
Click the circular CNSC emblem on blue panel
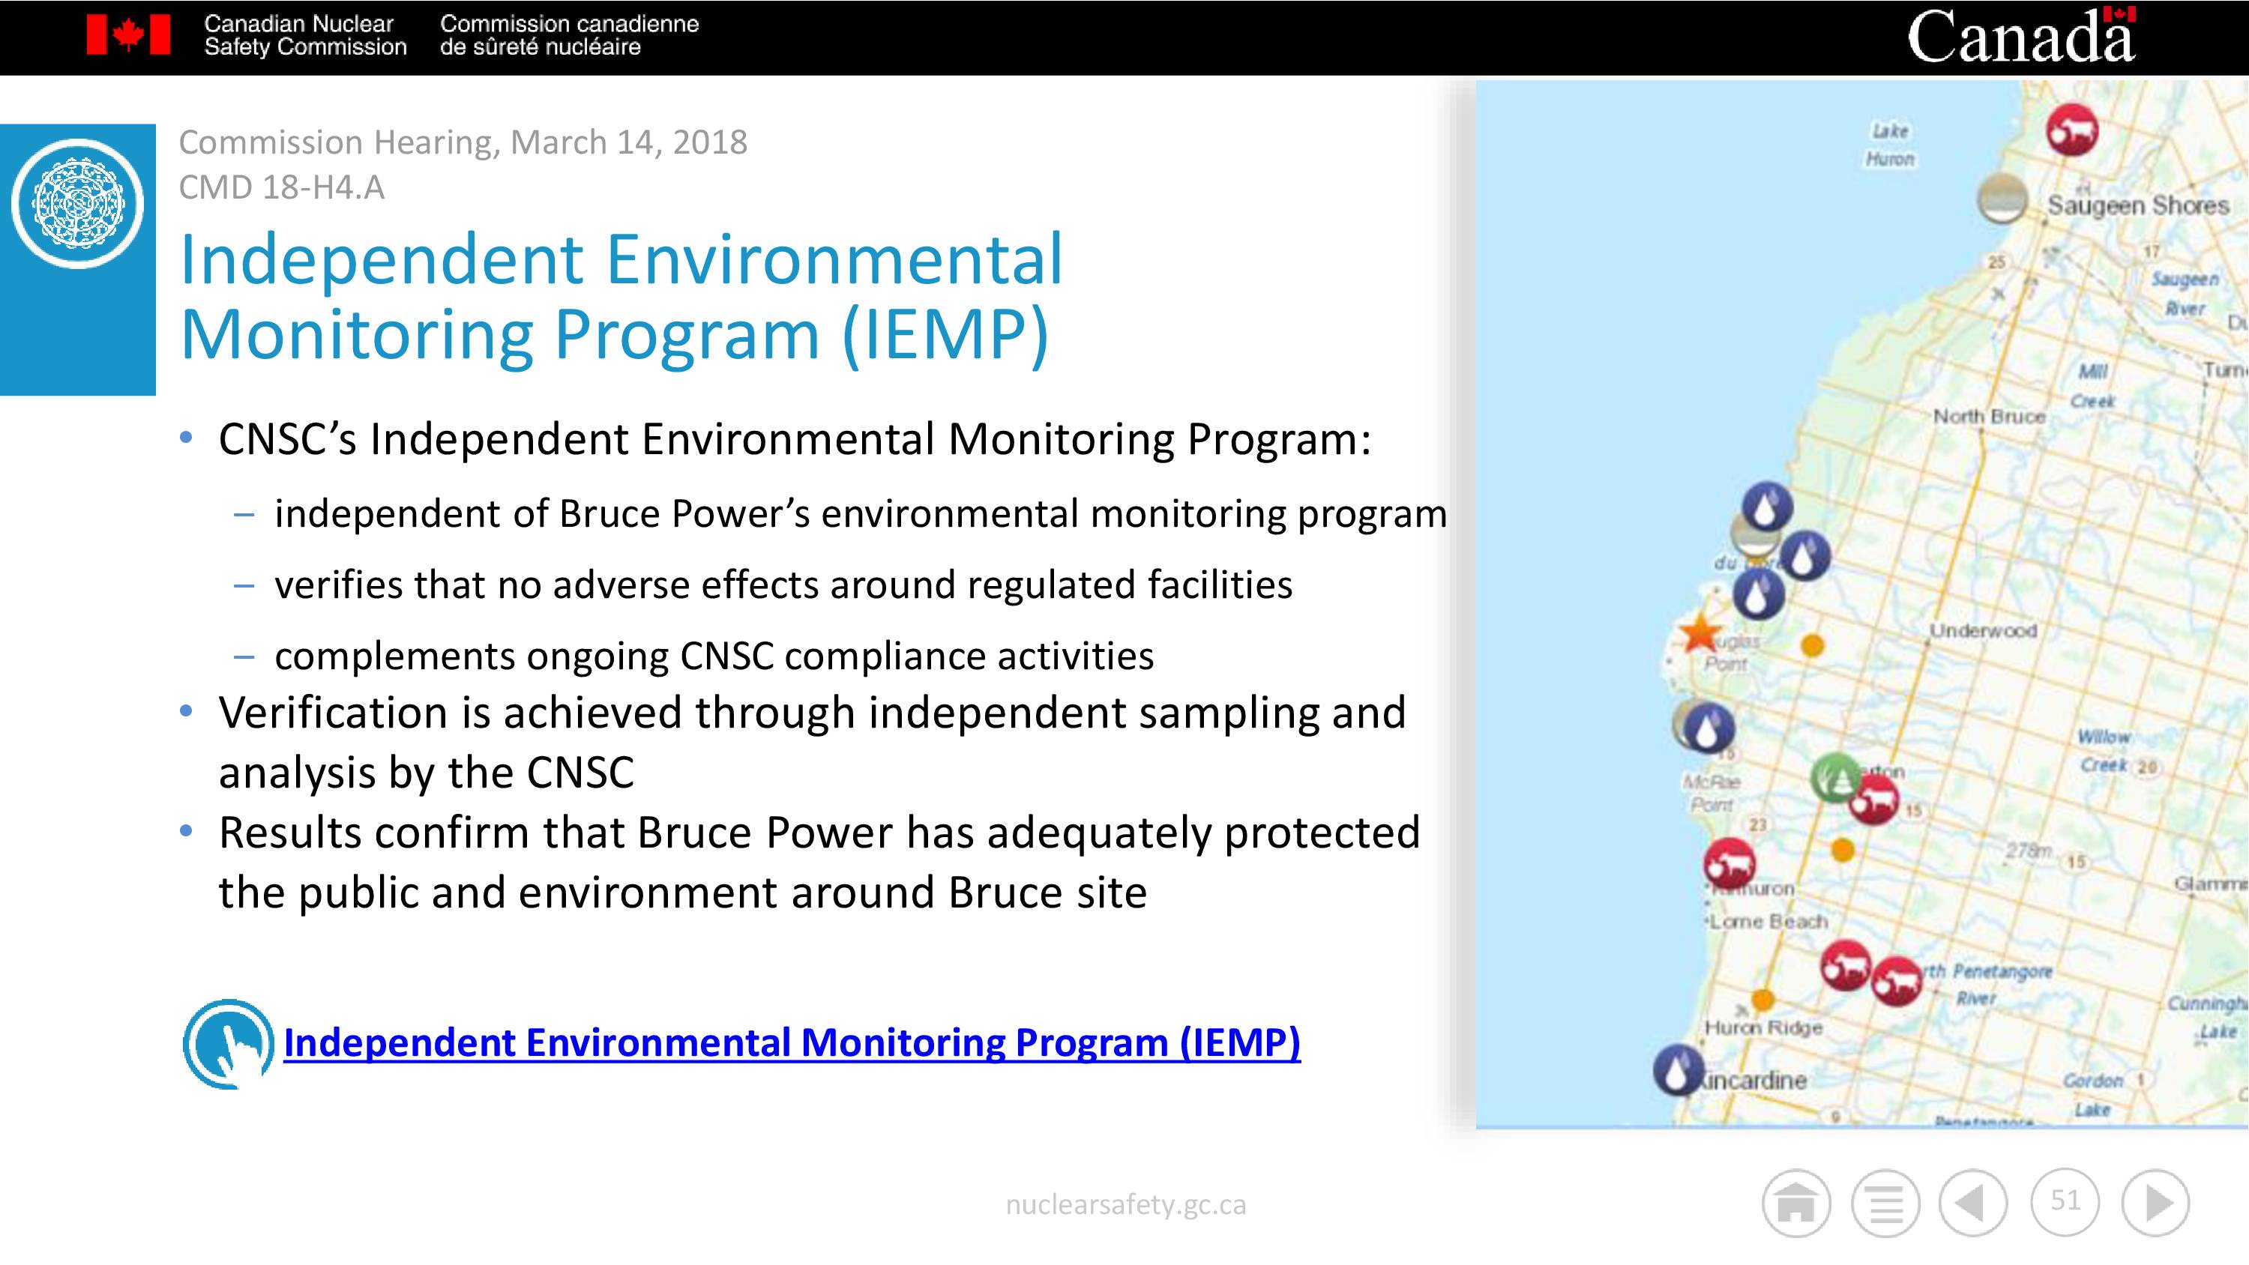click(78, 205)
